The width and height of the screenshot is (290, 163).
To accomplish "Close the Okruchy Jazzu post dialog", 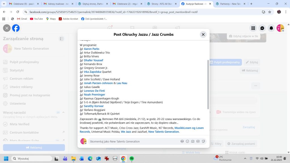I will point(203,35).
